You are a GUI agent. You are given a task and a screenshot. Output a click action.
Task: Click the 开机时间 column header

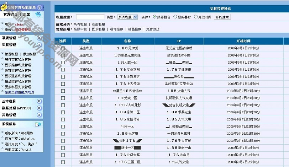click(243, 41)
